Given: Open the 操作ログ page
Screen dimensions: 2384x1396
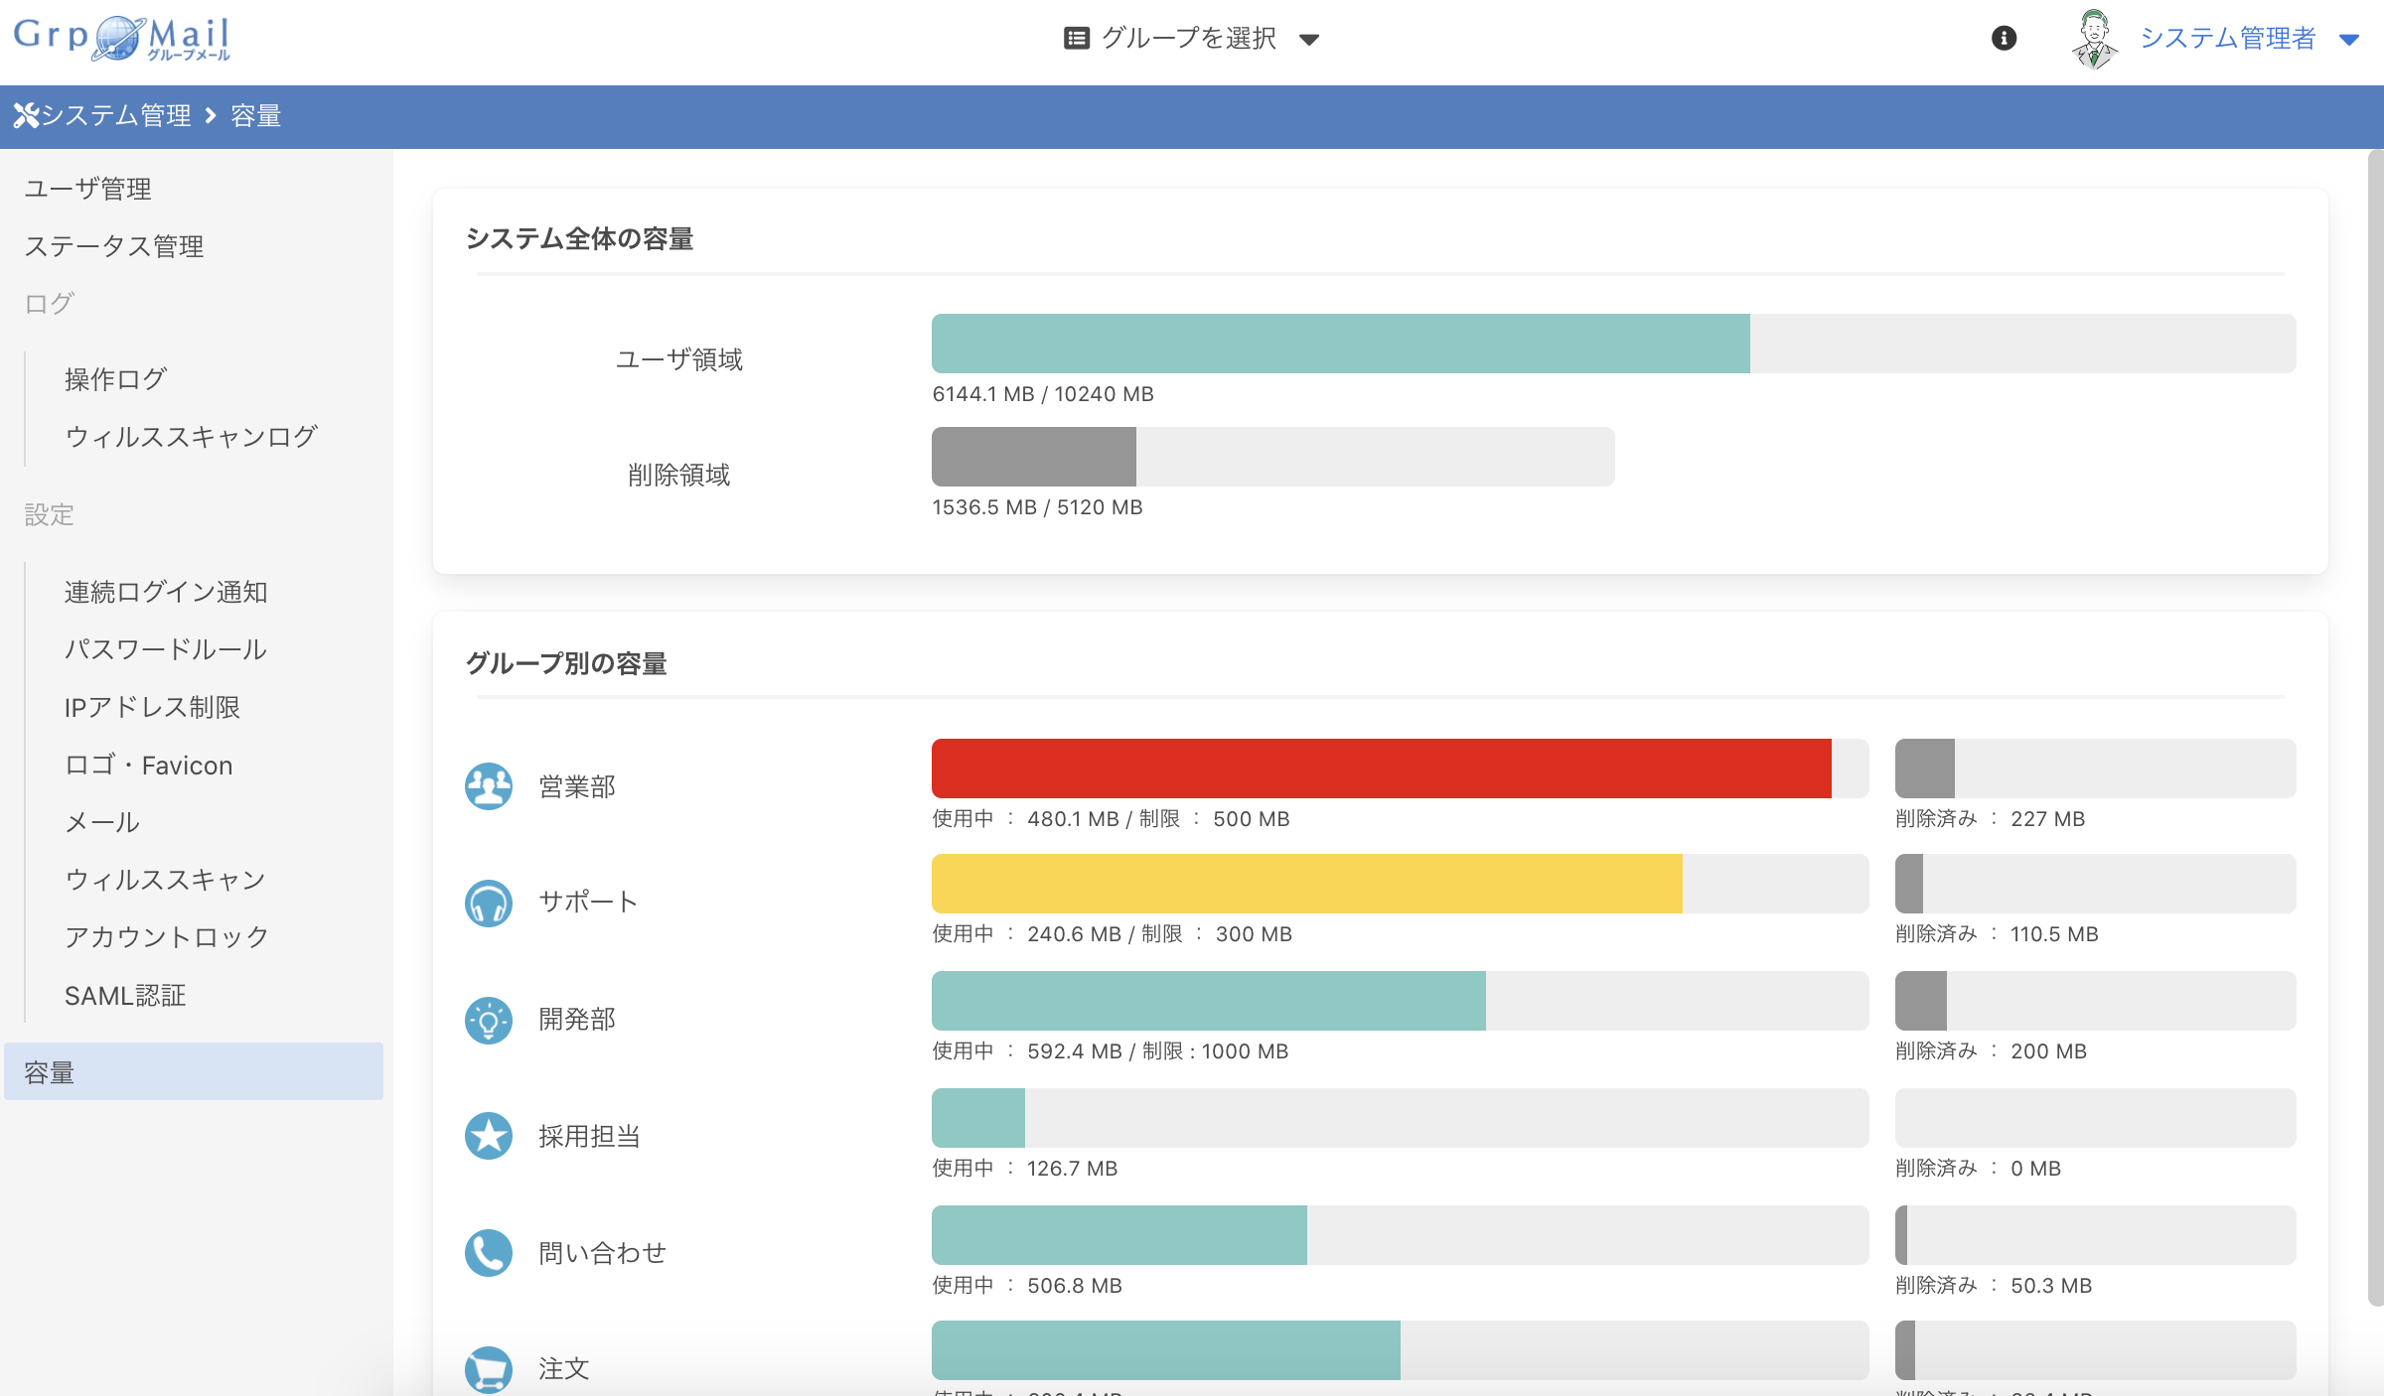Looking at the screenshot, I should [112, 378].
